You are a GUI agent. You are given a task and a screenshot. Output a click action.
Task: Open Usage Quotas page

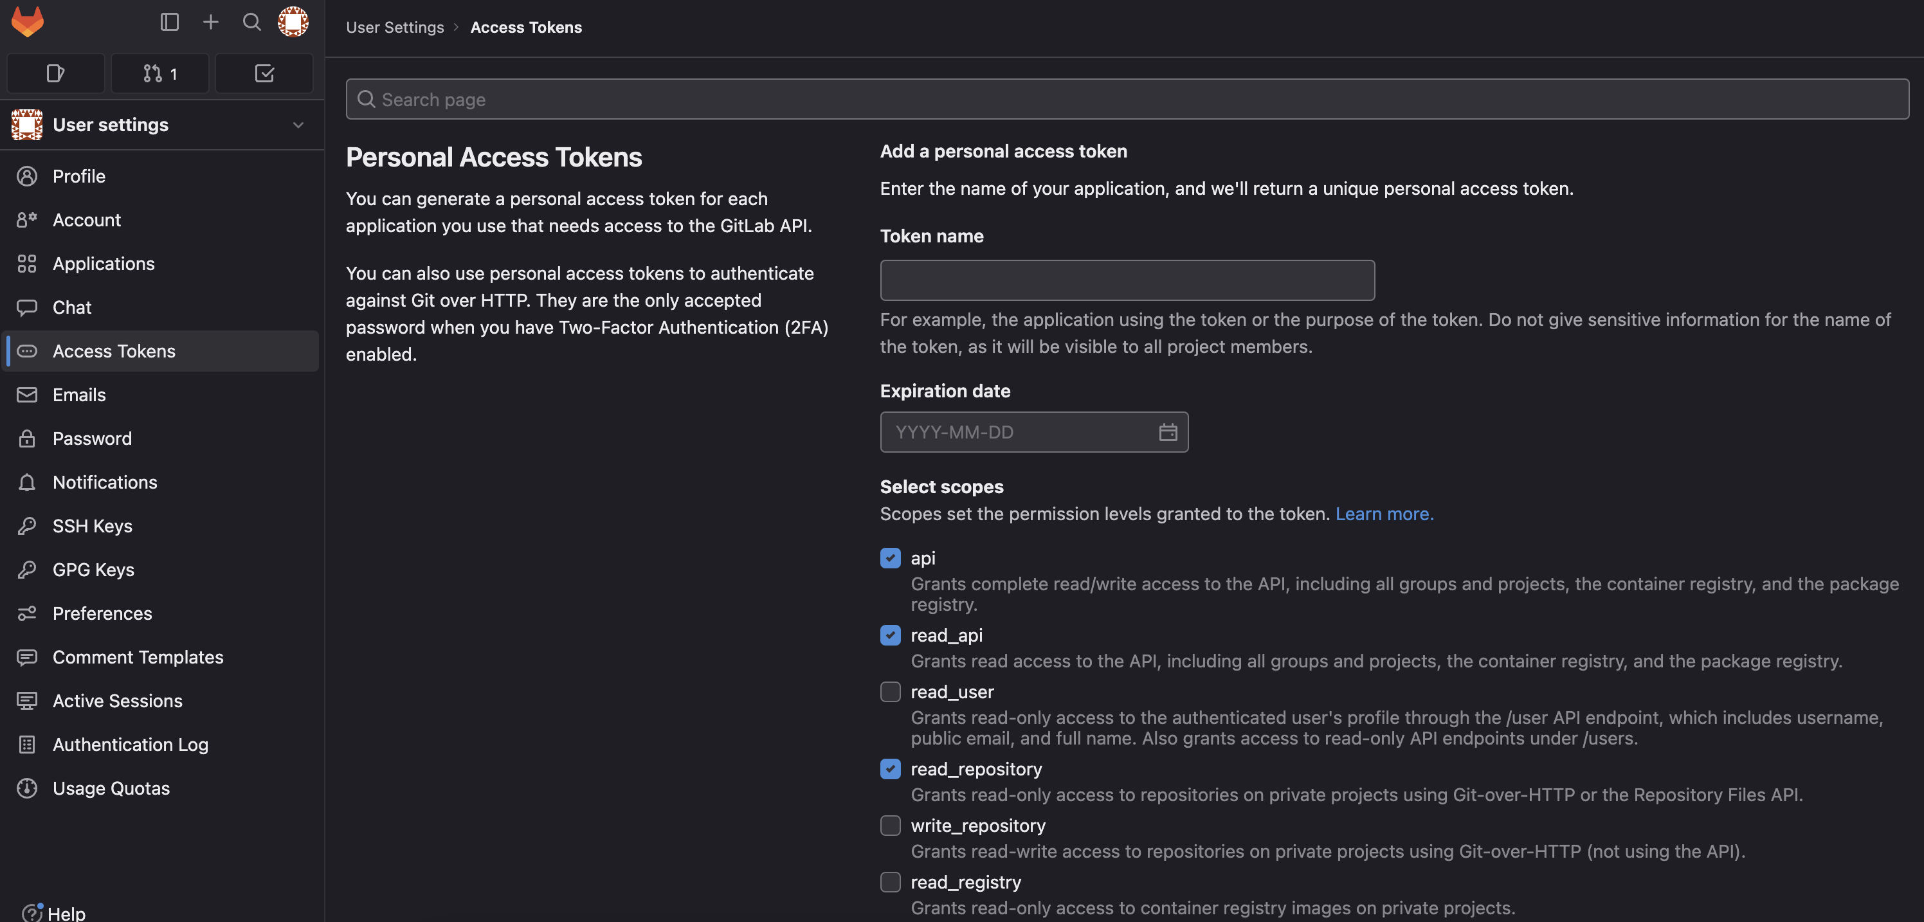tap(161, 788)
